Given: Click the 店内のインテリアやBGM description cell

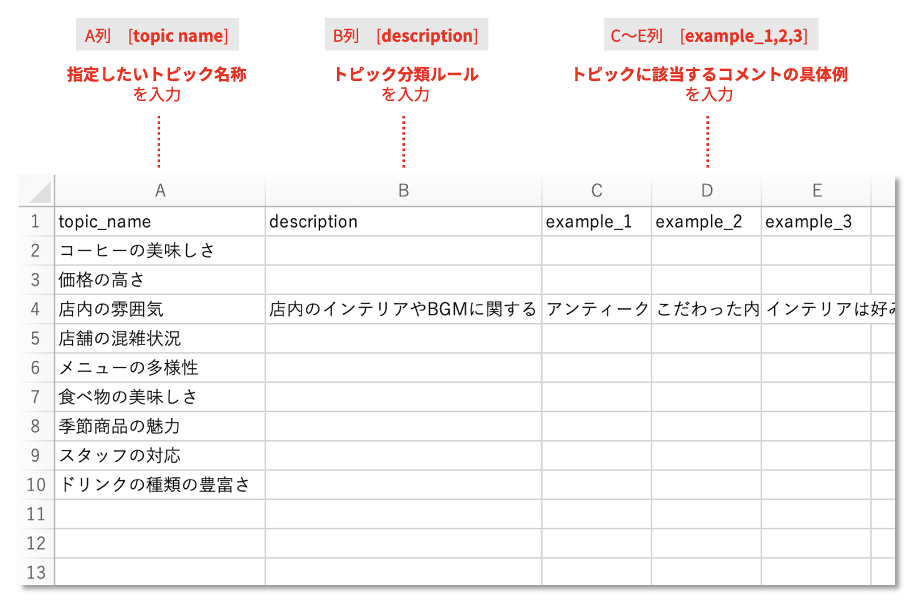Looking at the screenshot, I should coord(402,309).
